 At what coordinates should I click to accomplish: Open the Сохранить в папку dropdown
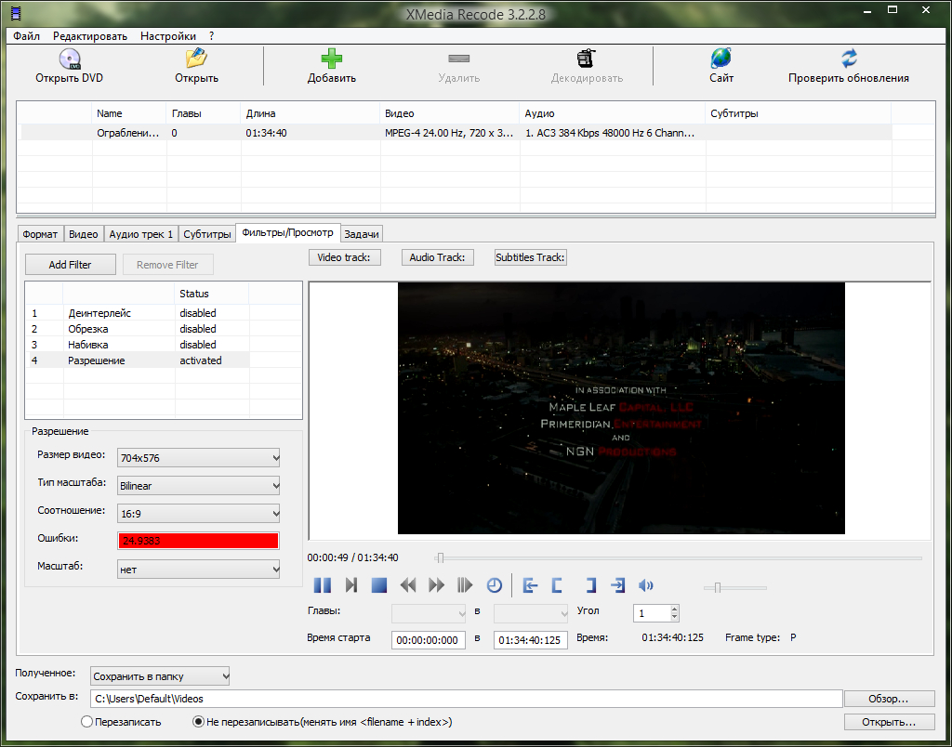pos(160,676)
